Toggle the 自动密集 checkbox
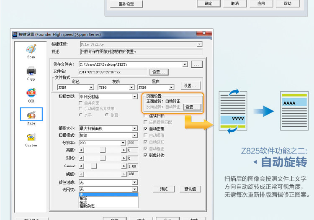The image size is (314, 220). 146,129
